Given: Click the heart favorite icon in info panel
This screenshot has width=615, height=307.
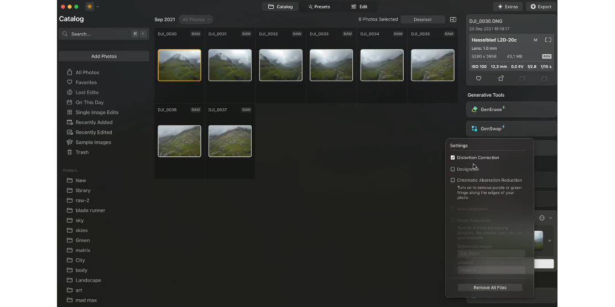Looking at the screenshot, I should tap(478, 78).
